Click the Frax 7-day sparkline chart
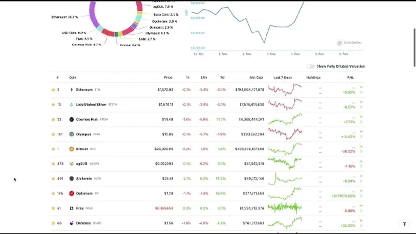Image resolution: width=416 pixels, height=234 pixels. tap(285, 208)
